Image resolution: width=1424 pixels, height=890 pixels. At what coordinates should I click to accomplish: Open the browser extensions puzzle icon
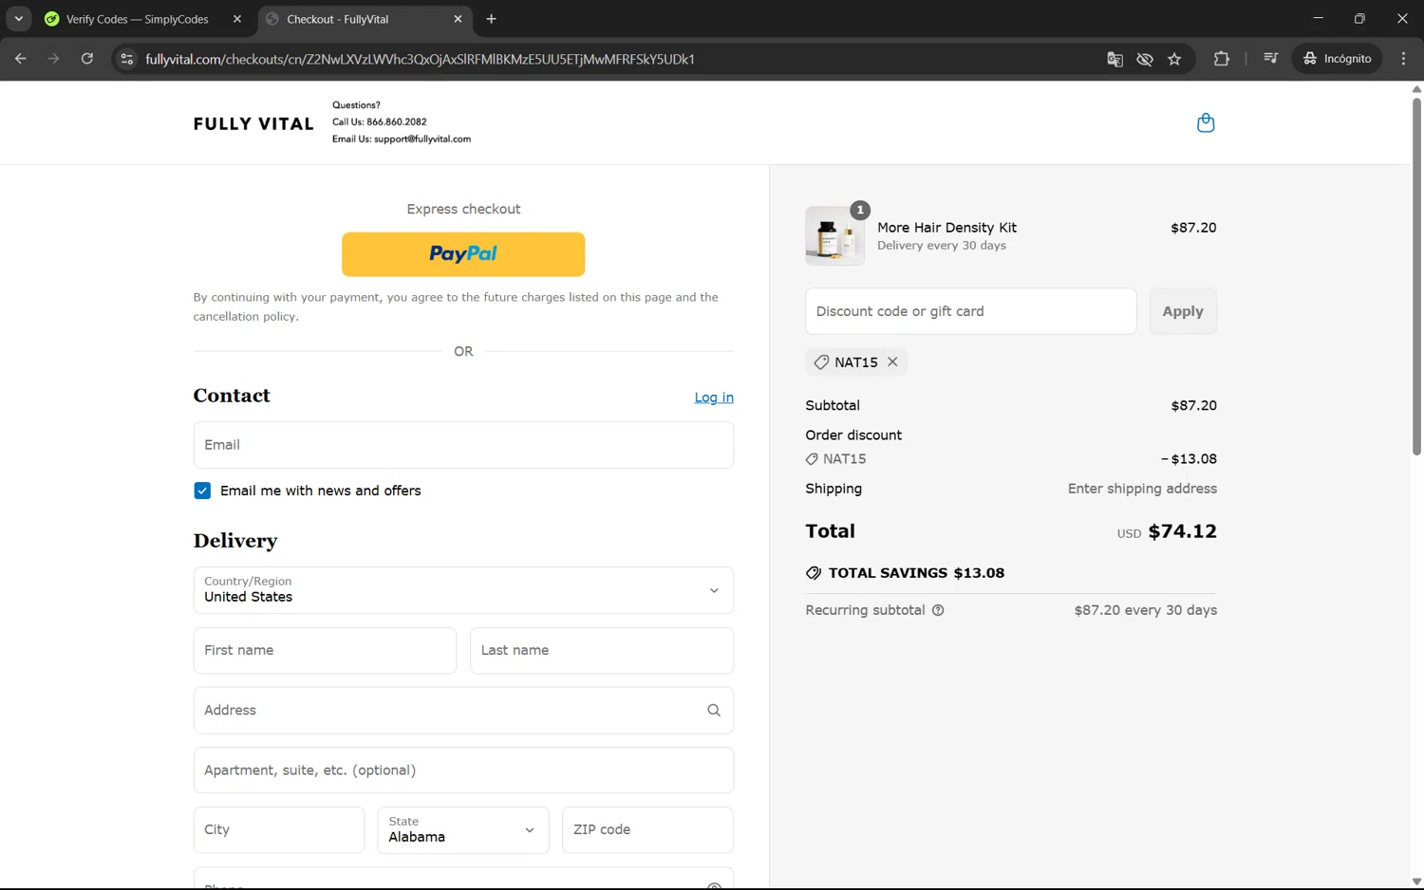[1222, 59]
